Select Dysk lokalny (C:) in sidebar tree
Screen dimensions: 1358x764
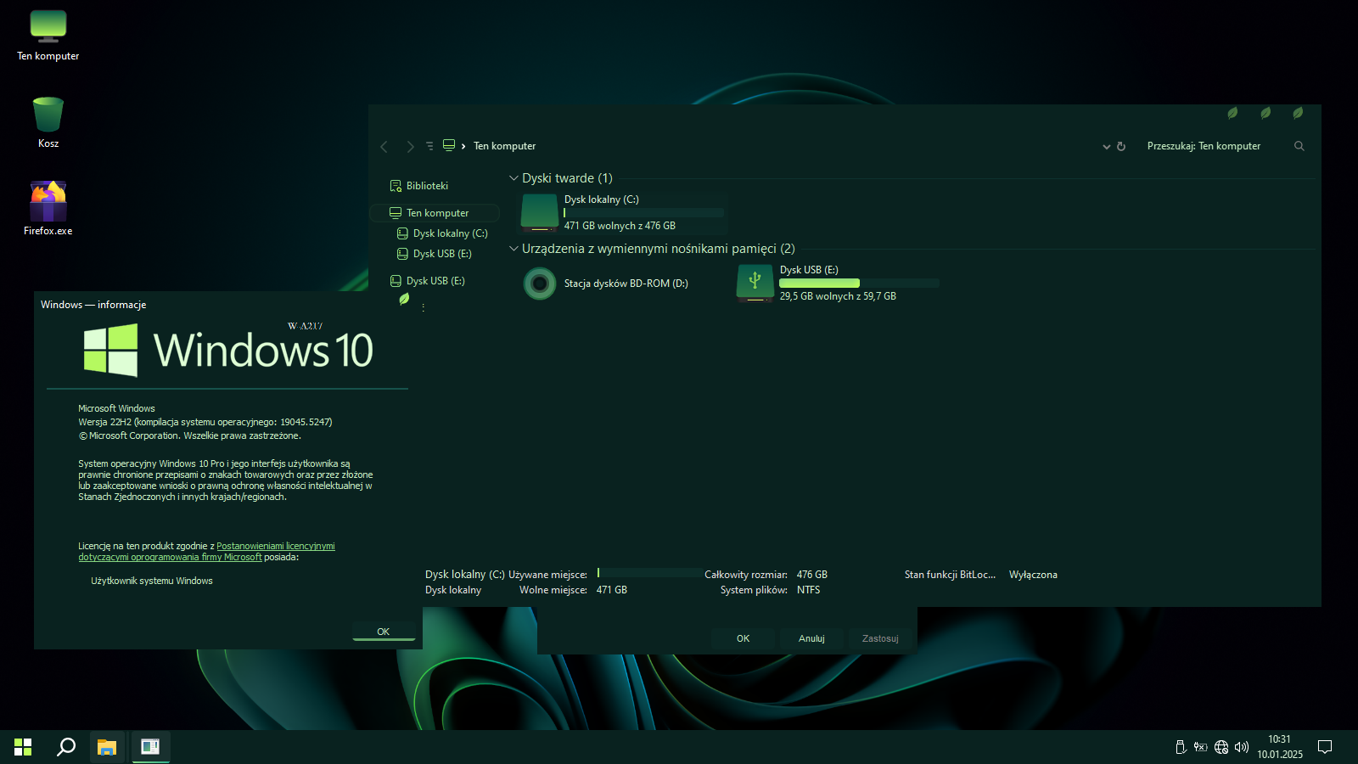coord(450,233)
